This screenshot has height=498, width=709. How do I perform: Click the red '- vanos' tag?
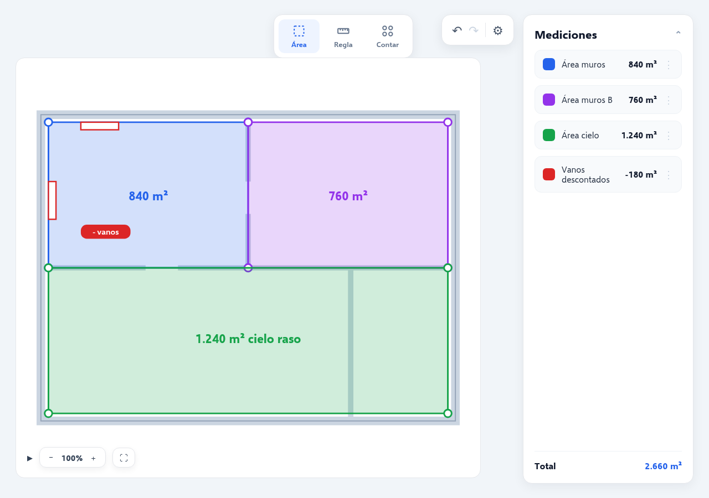tap(106, 232)
